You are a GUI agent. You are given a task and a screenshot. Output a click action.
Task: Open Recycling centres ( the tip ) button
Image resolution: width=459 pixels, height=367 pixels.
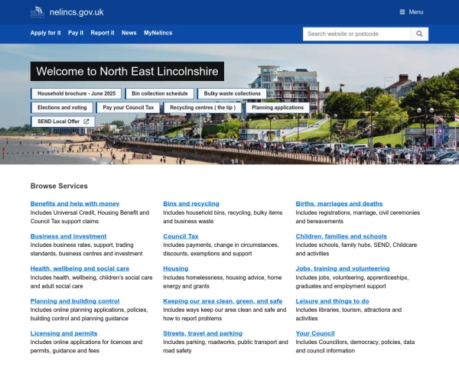(x=203, y=108)
